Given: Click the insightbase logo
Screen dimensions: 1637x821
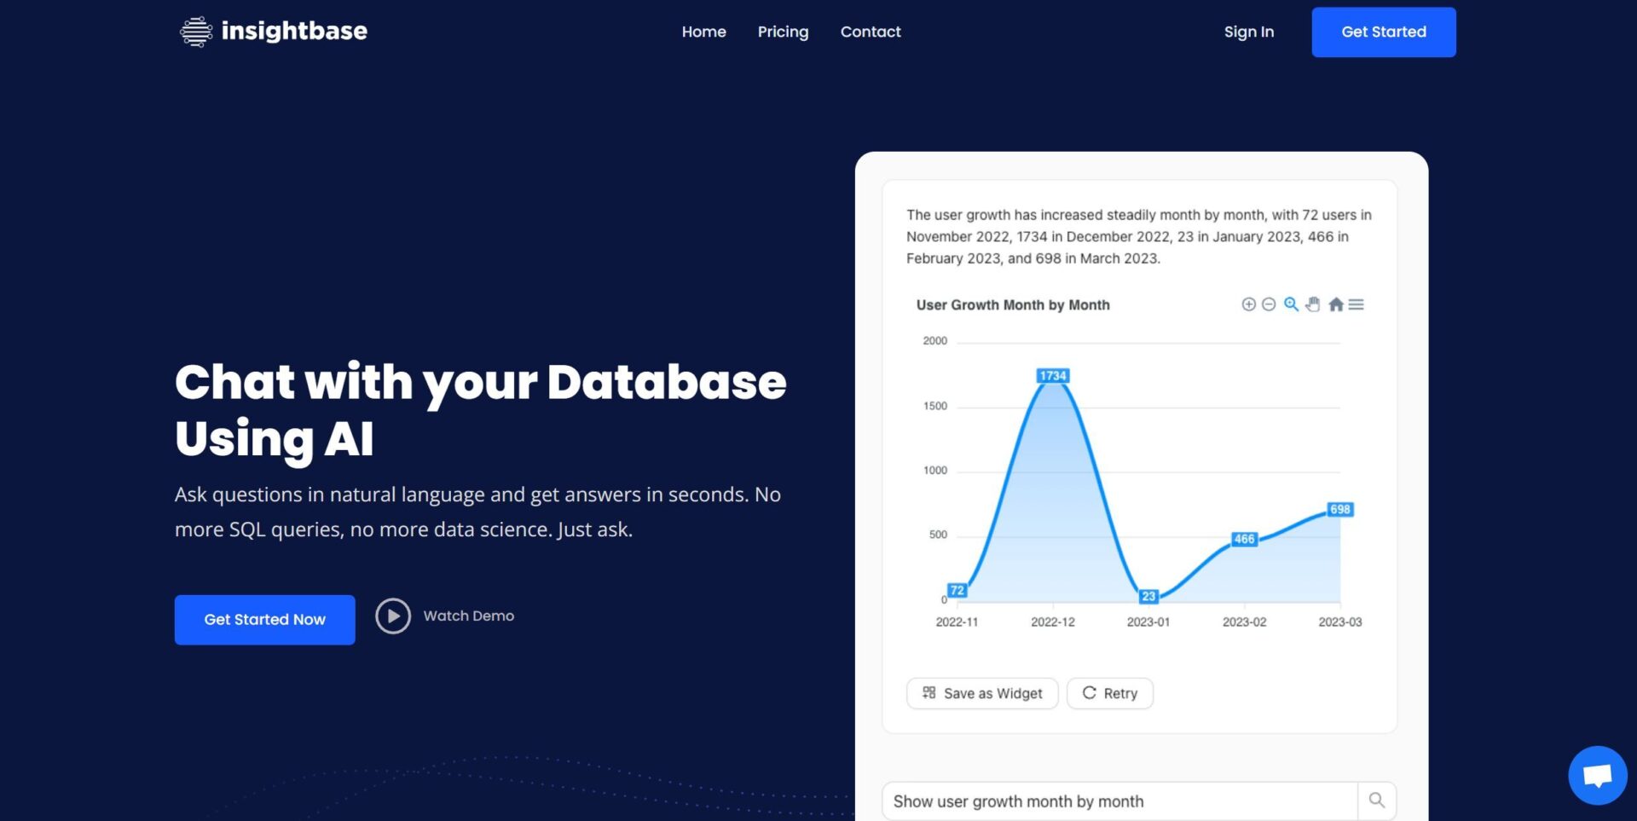Looking at the screenshot, I should click(x=274, y=32).
